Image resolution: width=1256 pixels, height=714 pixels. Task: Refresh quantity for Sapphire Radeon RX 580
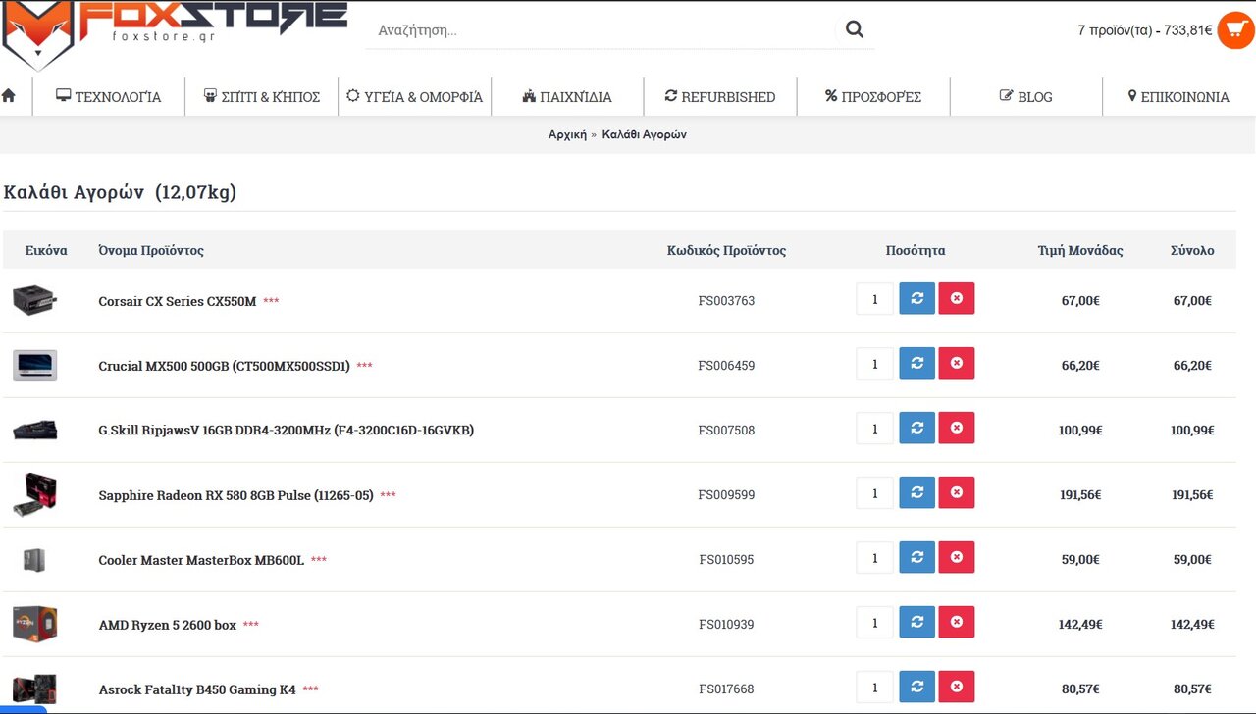point(916,493)
